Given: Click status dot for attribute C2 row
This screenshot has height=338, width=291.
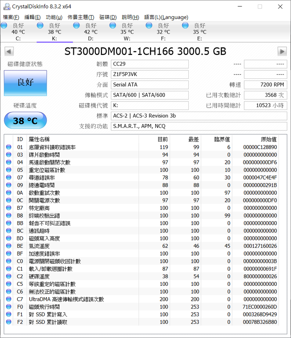Looking at the screenshot, I should (x=8, y=277).
